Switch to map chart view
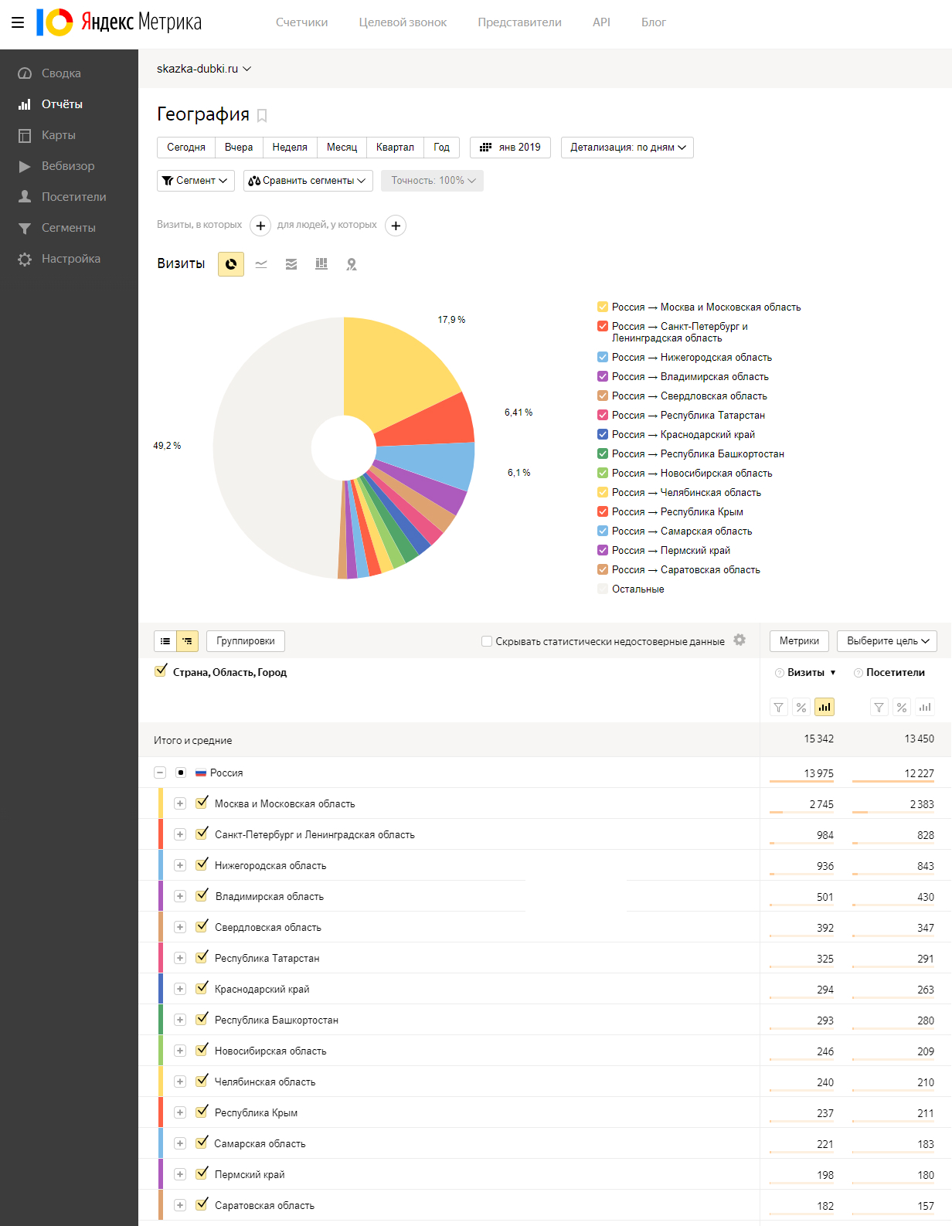952x1226 pixels. click(352, 264)
